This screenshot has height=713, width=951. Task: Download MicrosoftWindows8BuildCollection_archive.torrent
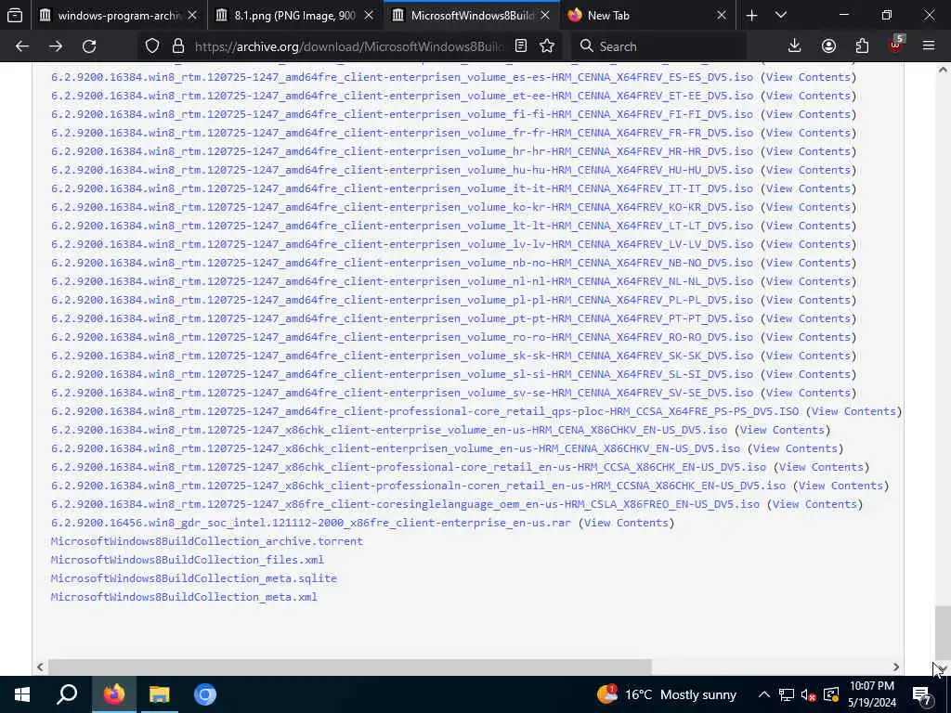click(x=207, y=541)
